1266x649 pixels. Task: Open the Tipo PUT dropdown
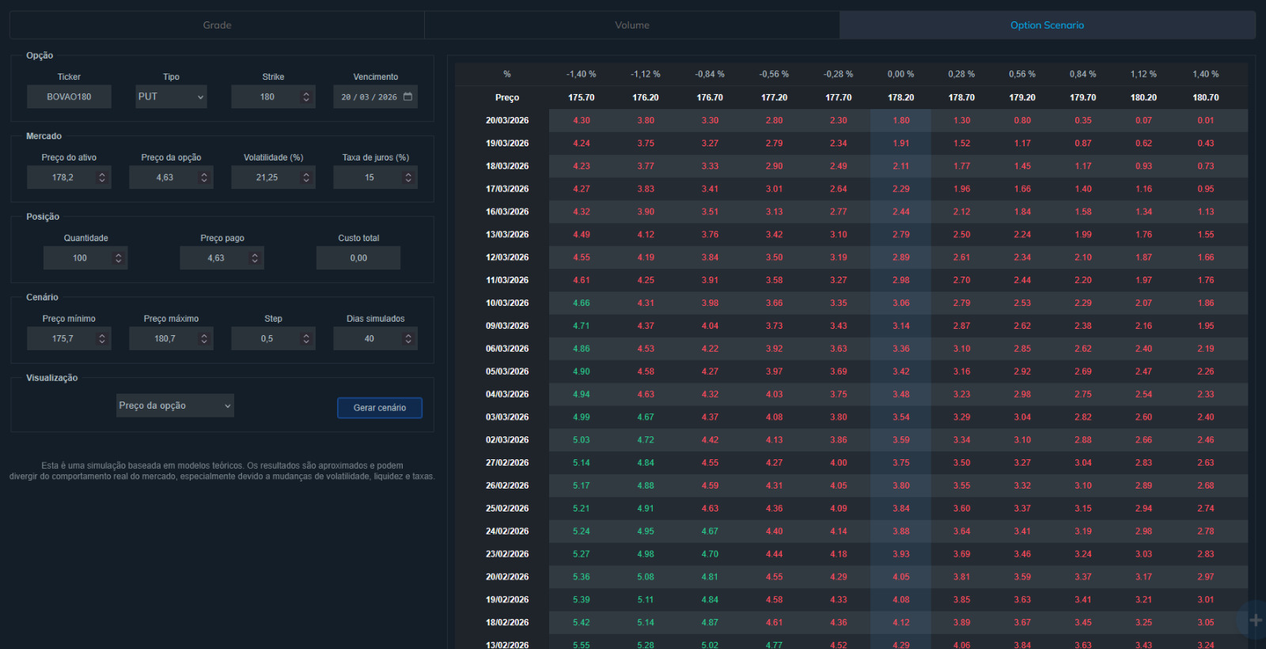[171, 96]
